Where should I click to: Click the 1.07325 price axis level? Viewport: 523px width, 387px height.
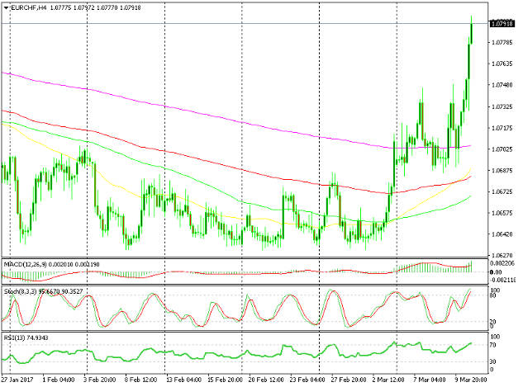coord(502,106)
